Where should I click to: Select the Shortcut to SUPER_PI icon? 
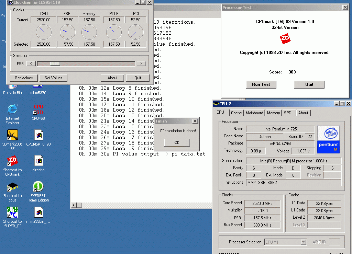(12, 217)
